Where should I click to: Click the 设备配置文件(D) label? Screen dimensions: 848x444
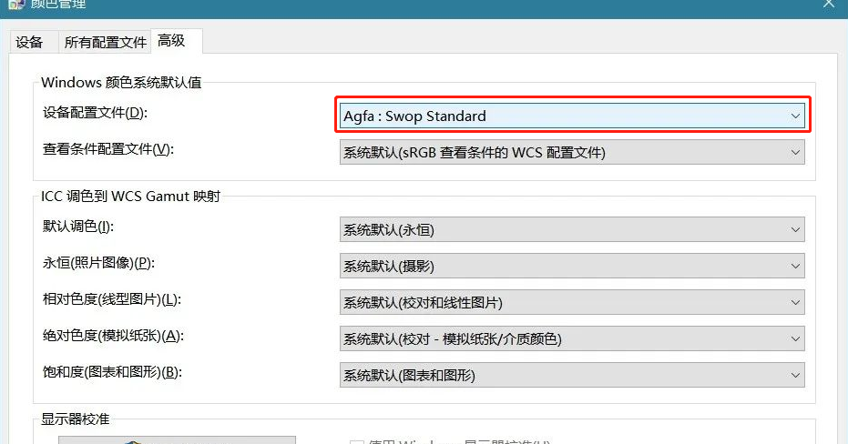[94, 113]
